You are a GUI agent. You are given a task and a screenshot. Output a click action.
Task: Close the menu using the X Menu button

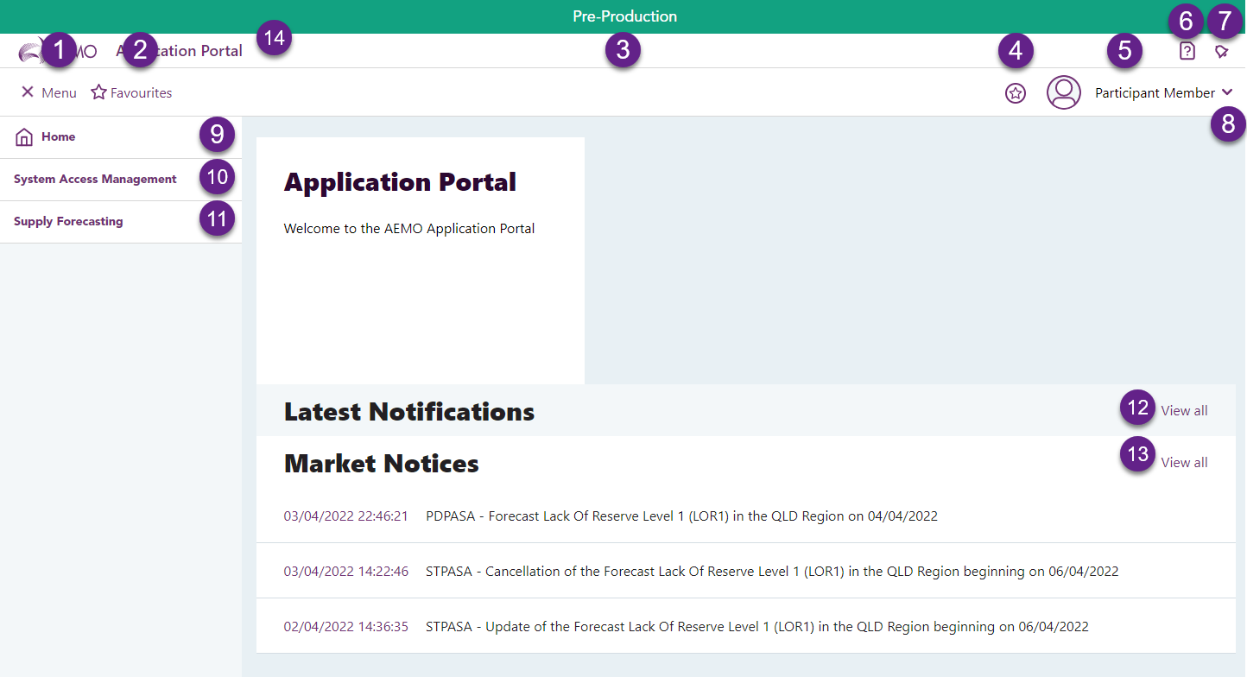pos(48,92)
